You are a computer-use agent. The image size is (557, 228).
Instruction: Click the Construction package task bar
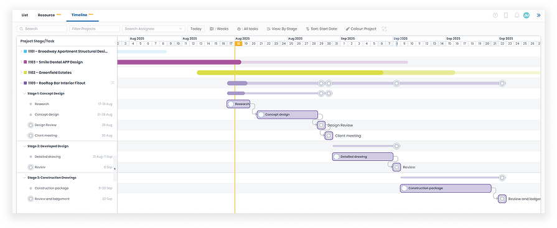tap(446, 188)
